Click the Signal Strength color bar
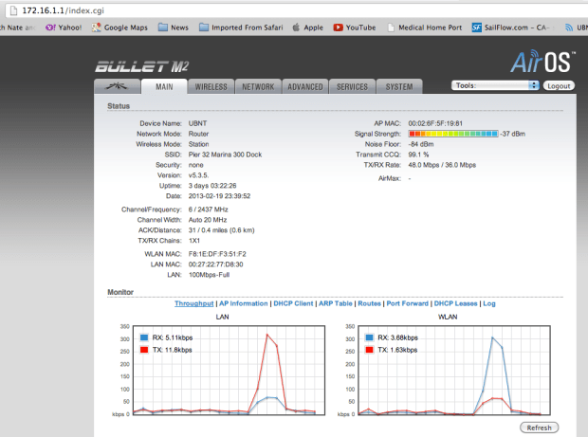588x437 pixels. point(453,134)
